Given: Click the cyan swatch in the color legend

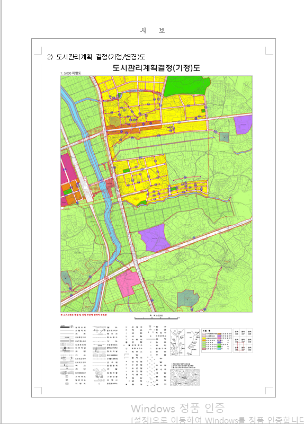Looking at the screenshot, I should click(219, 349).
